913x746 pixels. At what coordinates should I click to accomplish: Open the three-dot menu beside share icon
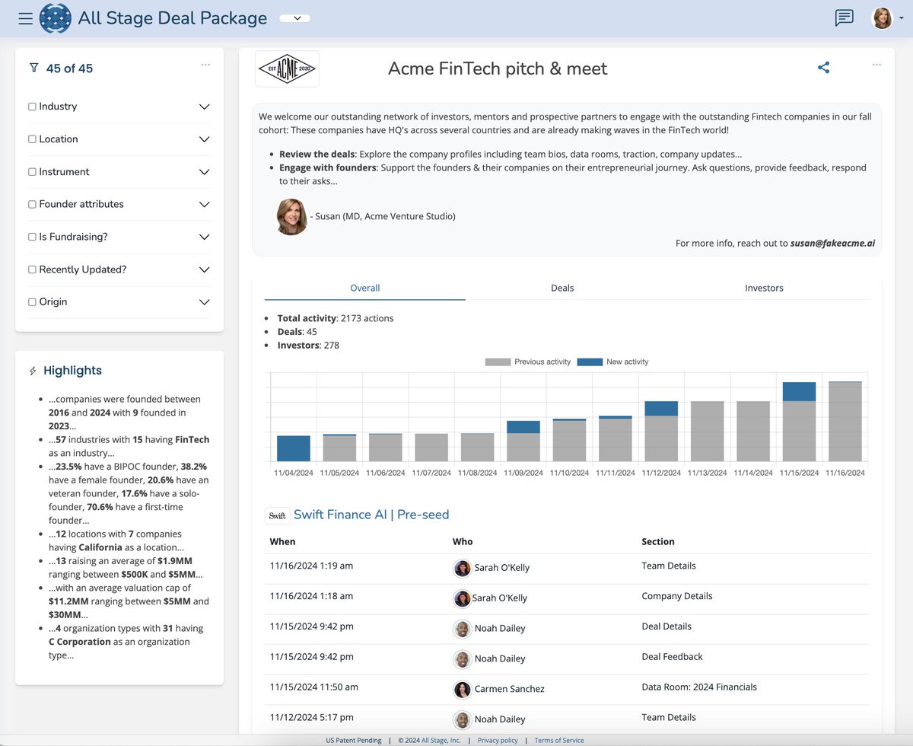[x=876, y=65]
